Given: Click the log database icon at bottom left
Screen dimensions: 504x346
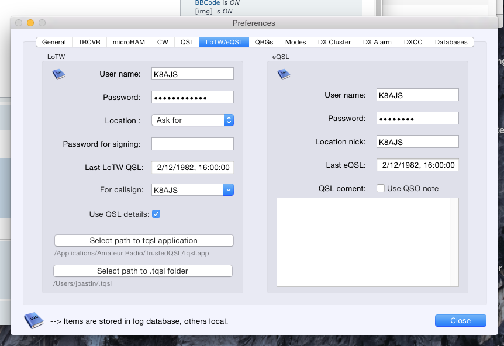Looking at the screenshot, I should coord(33,320).
